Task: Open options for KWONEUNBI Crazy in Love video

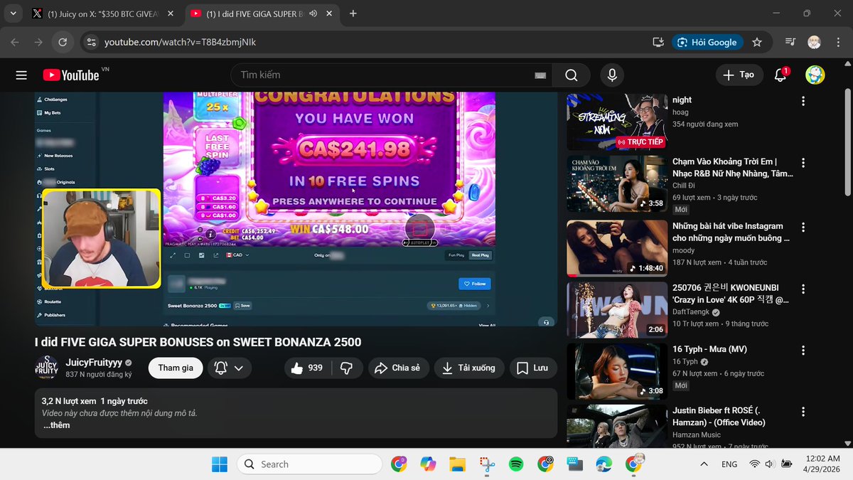Action: point(803,289)
